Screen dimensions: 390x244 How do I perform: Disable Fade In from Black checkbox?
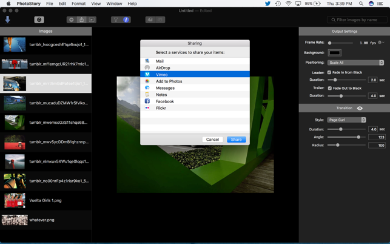point(329,72)
